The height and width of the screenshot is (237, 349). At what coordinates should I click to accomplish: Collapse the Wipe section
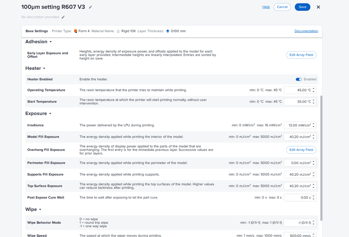click(40, 210)
